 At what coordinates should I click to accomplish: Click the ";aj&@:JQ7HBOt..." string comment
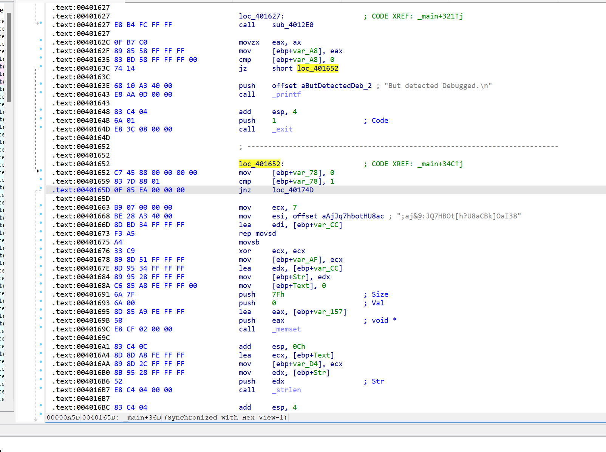[x=459, y=216]
